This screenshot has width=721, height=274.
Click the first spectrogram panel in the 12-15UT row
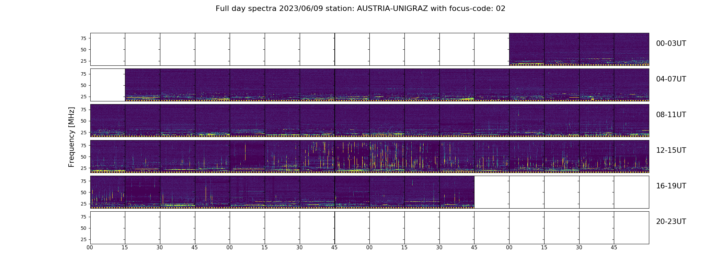[x=108, y=156]
